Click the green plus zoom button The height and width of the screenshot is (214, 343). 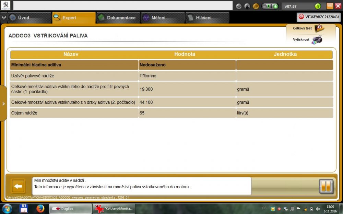[x=275, y=6]
